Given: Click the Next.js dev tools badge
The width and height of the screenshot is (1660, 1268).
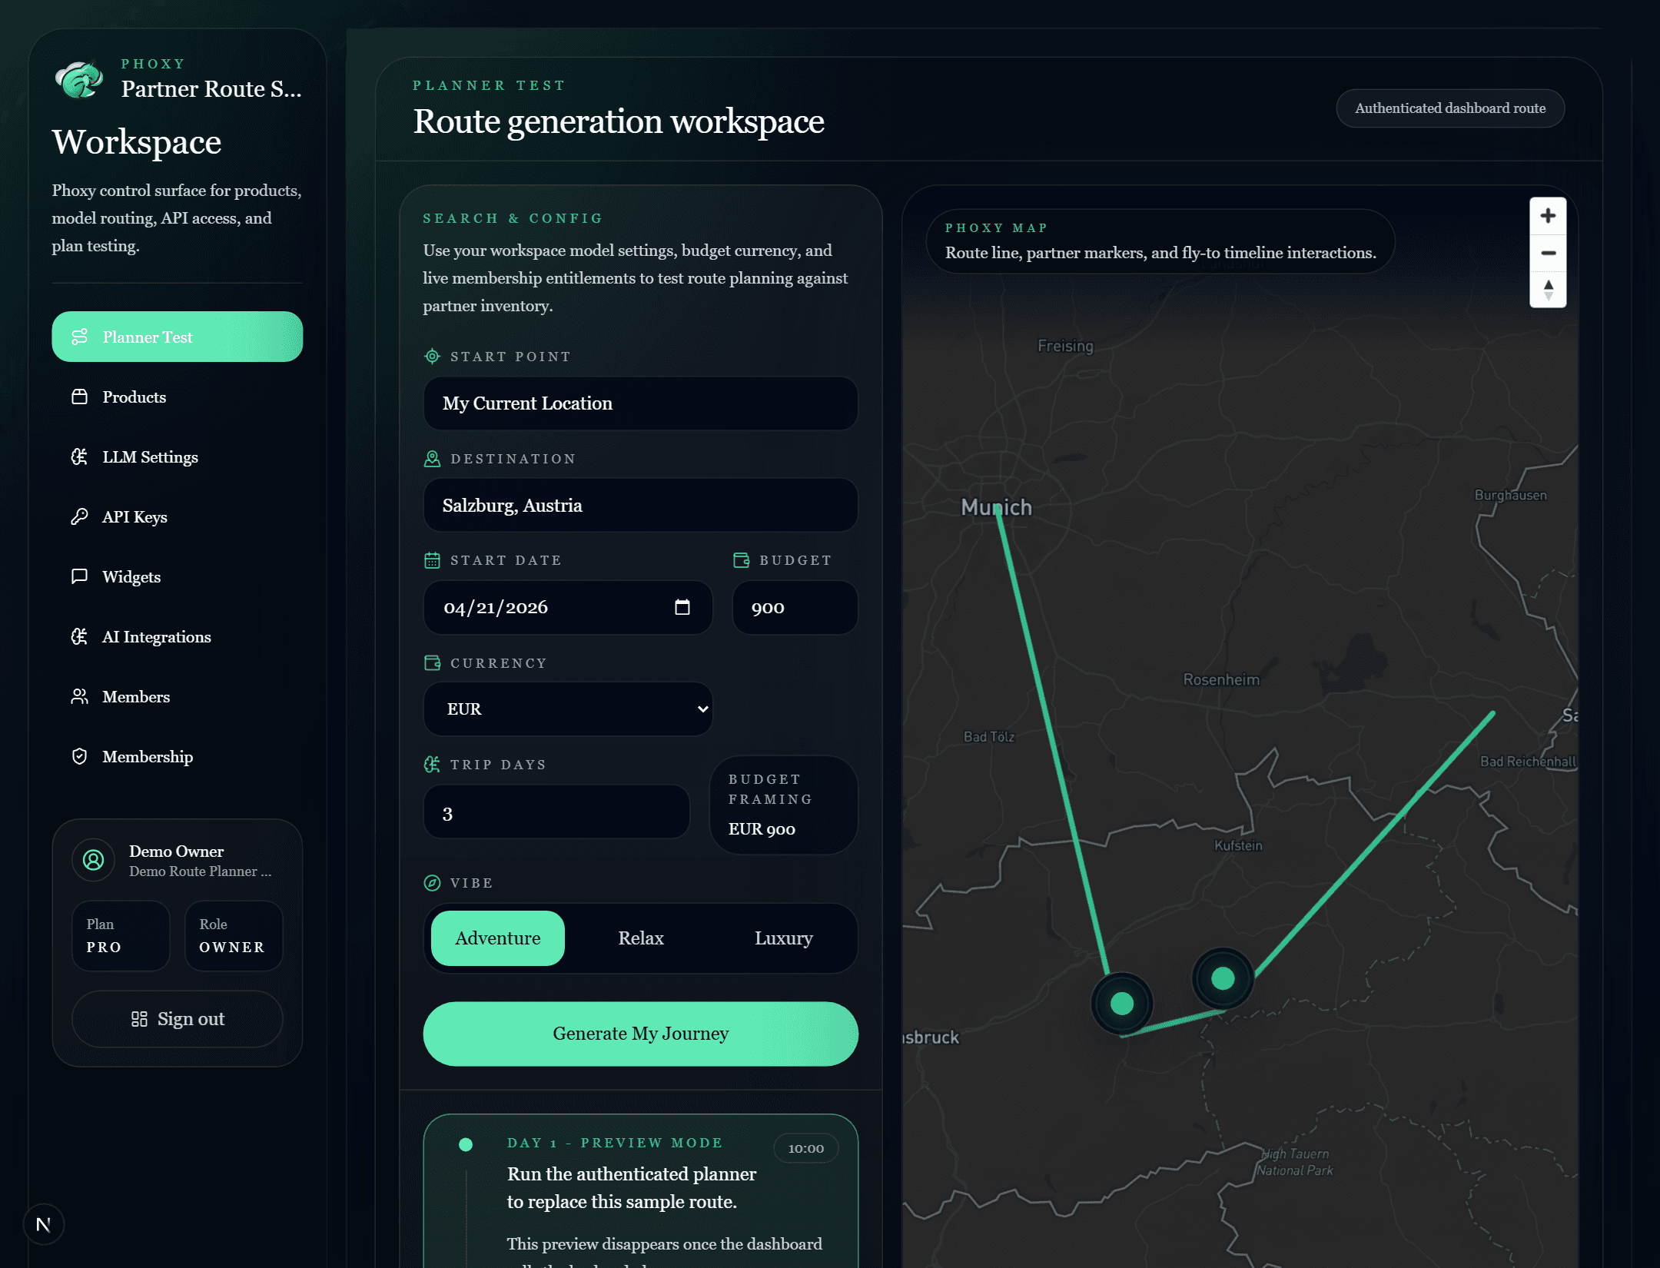Looking at the screenshot, I should pyautogui.click(x=44, y=1224).
